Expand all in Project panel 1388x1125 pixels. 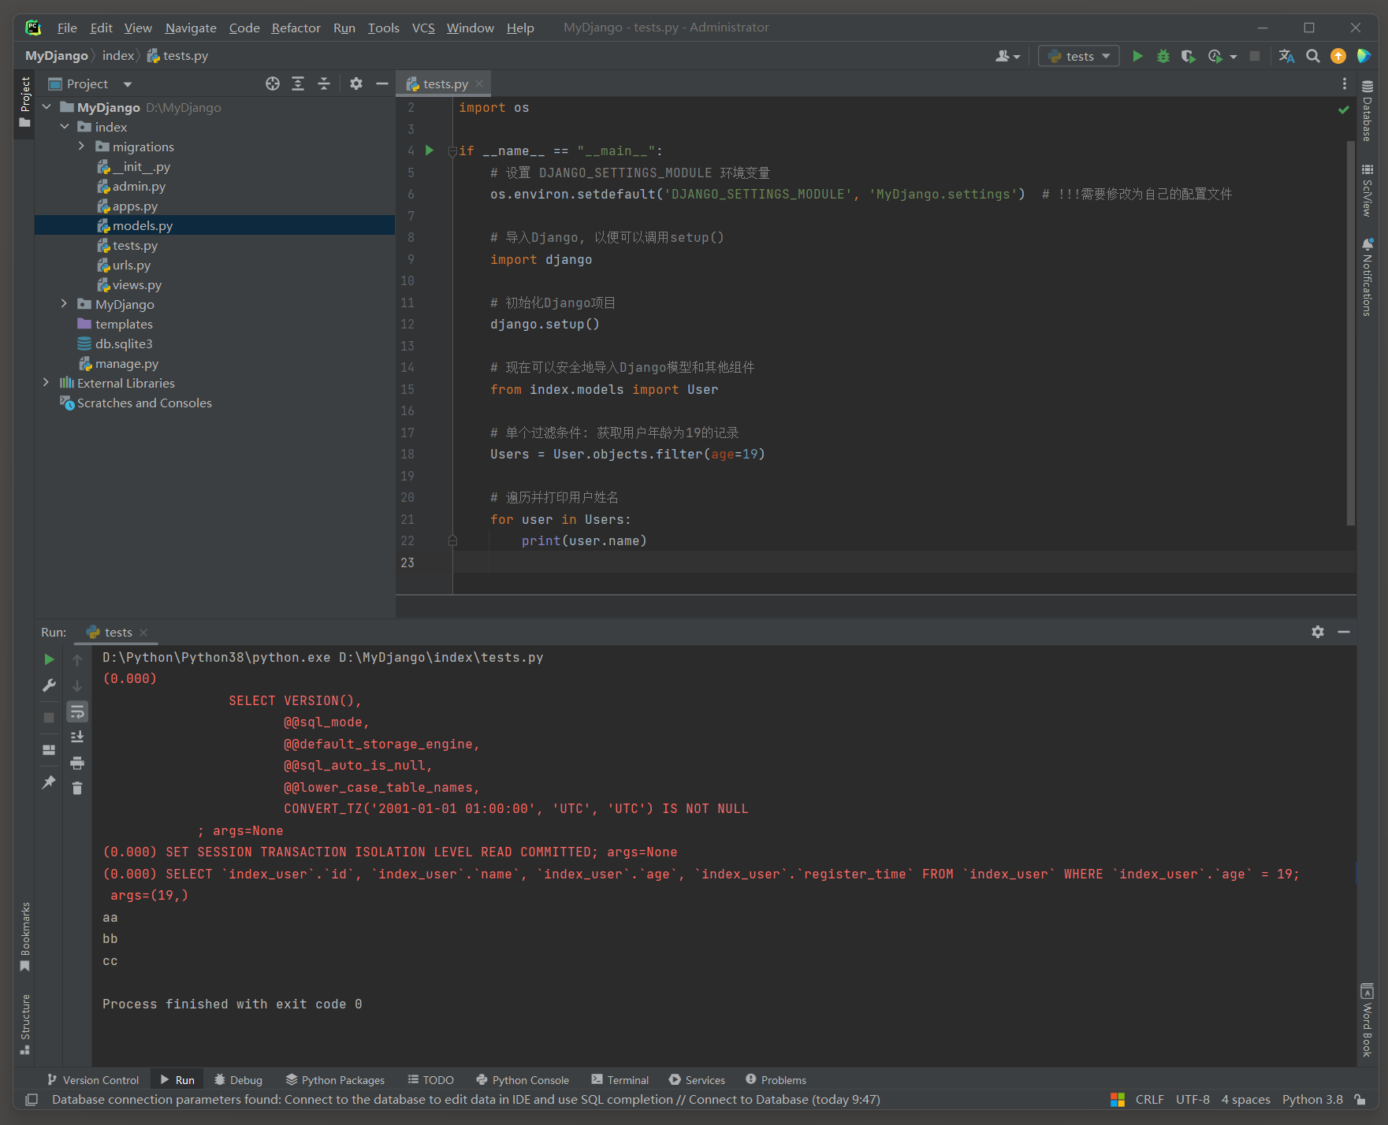tap(298, 84)
